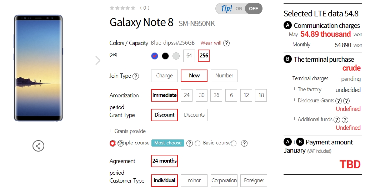
Task: Click the share icon below the phone
Action: pos(38,145)
